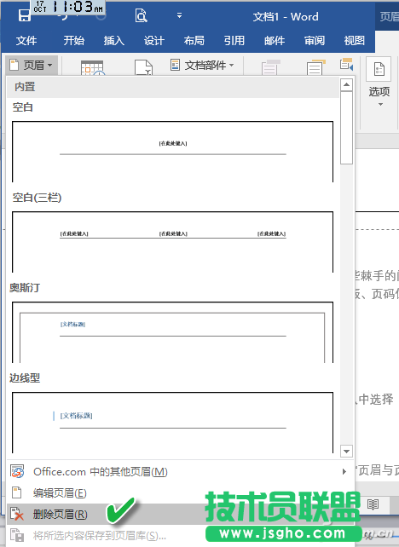Click the document info page icon

(143, 67)
